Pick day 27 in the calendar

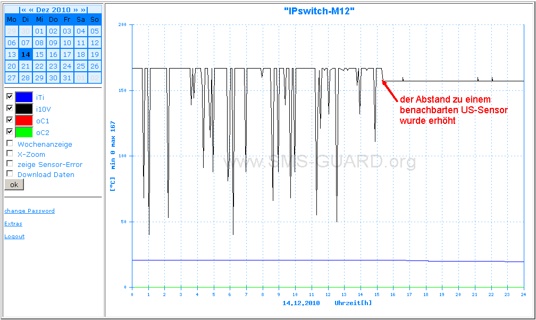point(12,78)
